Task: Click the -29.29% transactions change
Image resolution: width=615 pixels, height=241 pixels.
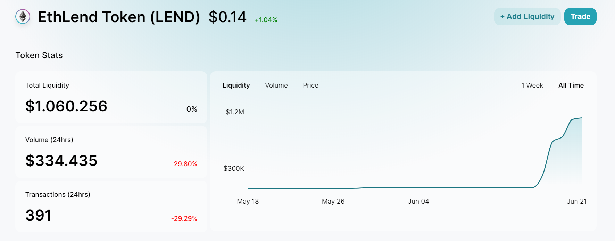Action: point(184,219)
